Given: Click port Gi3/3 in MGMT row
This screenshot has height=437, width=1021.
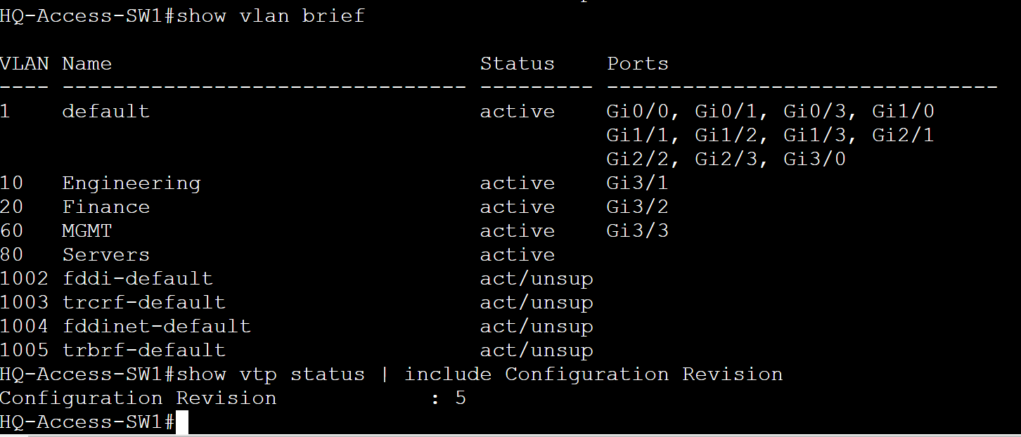Looking at the screenshot, I should coord(638,231).
